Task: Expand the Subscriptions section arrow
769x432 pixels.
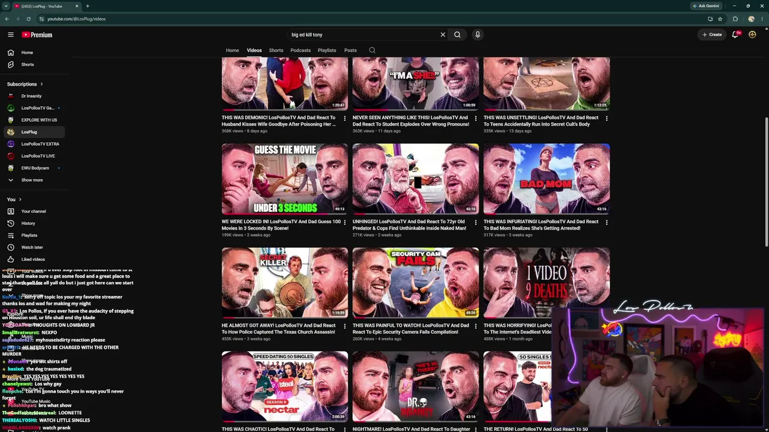Action: coord(41,84)
